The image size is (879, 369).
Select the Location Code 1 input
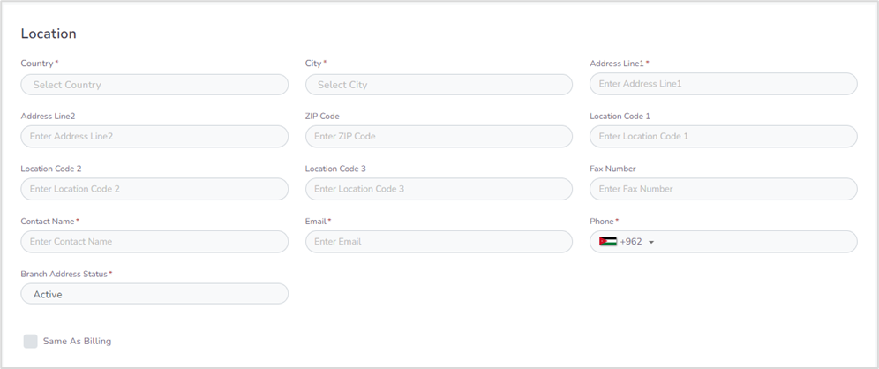click(723, 137)
